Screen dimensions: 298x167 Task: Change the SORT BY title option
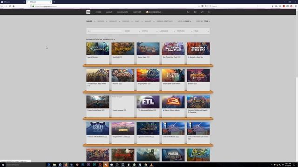tap(203, 21)
